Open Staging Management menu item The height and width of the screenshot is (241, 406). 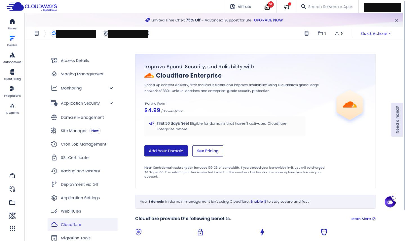[x=82, y=74]
